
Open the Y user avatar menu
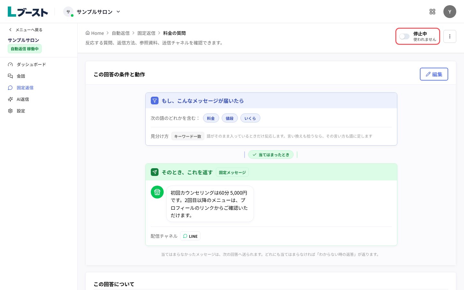point(450,12)
